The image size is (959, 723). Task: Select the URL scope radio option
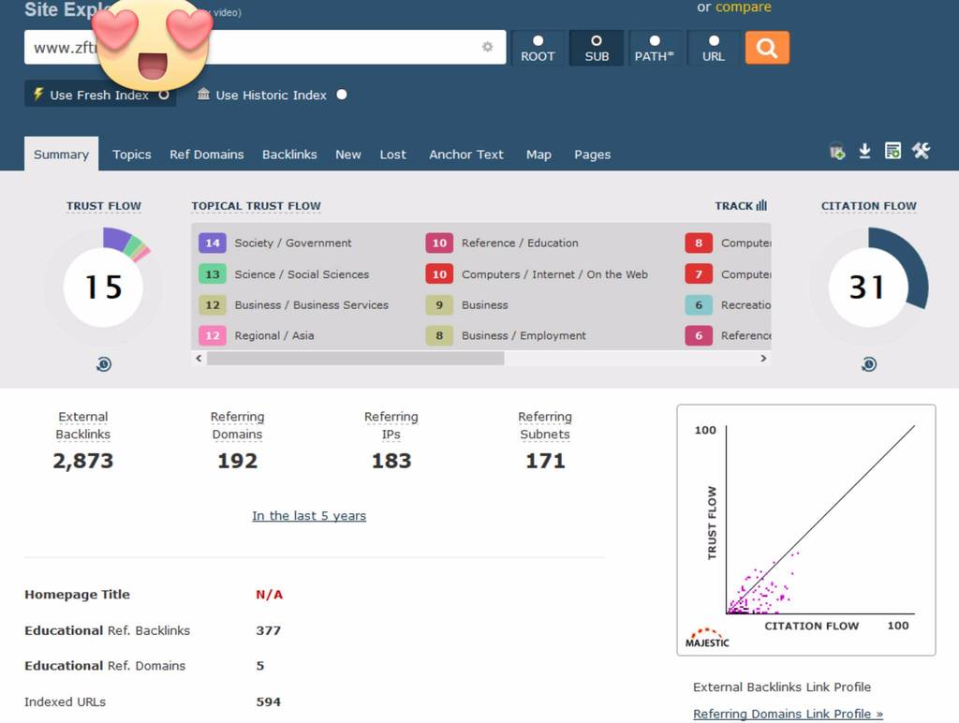tap(713, 48)
